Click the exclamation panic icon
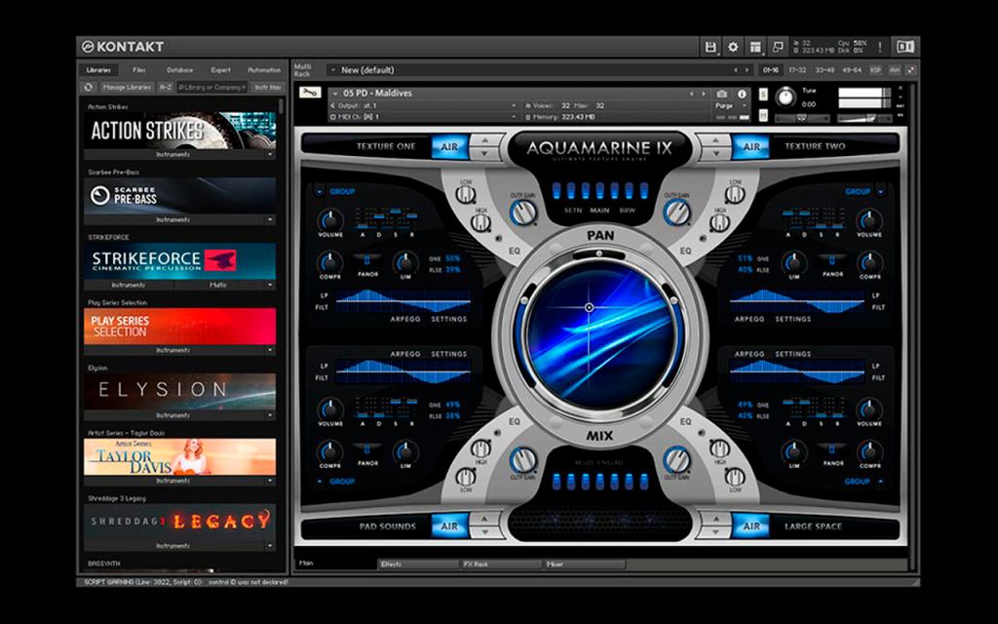The width and height of the screenshot is (998, 624). 880,47
